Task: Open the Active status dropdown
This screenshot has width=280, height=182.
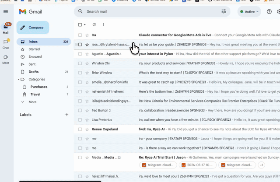Action: click(x=249, y=12)
